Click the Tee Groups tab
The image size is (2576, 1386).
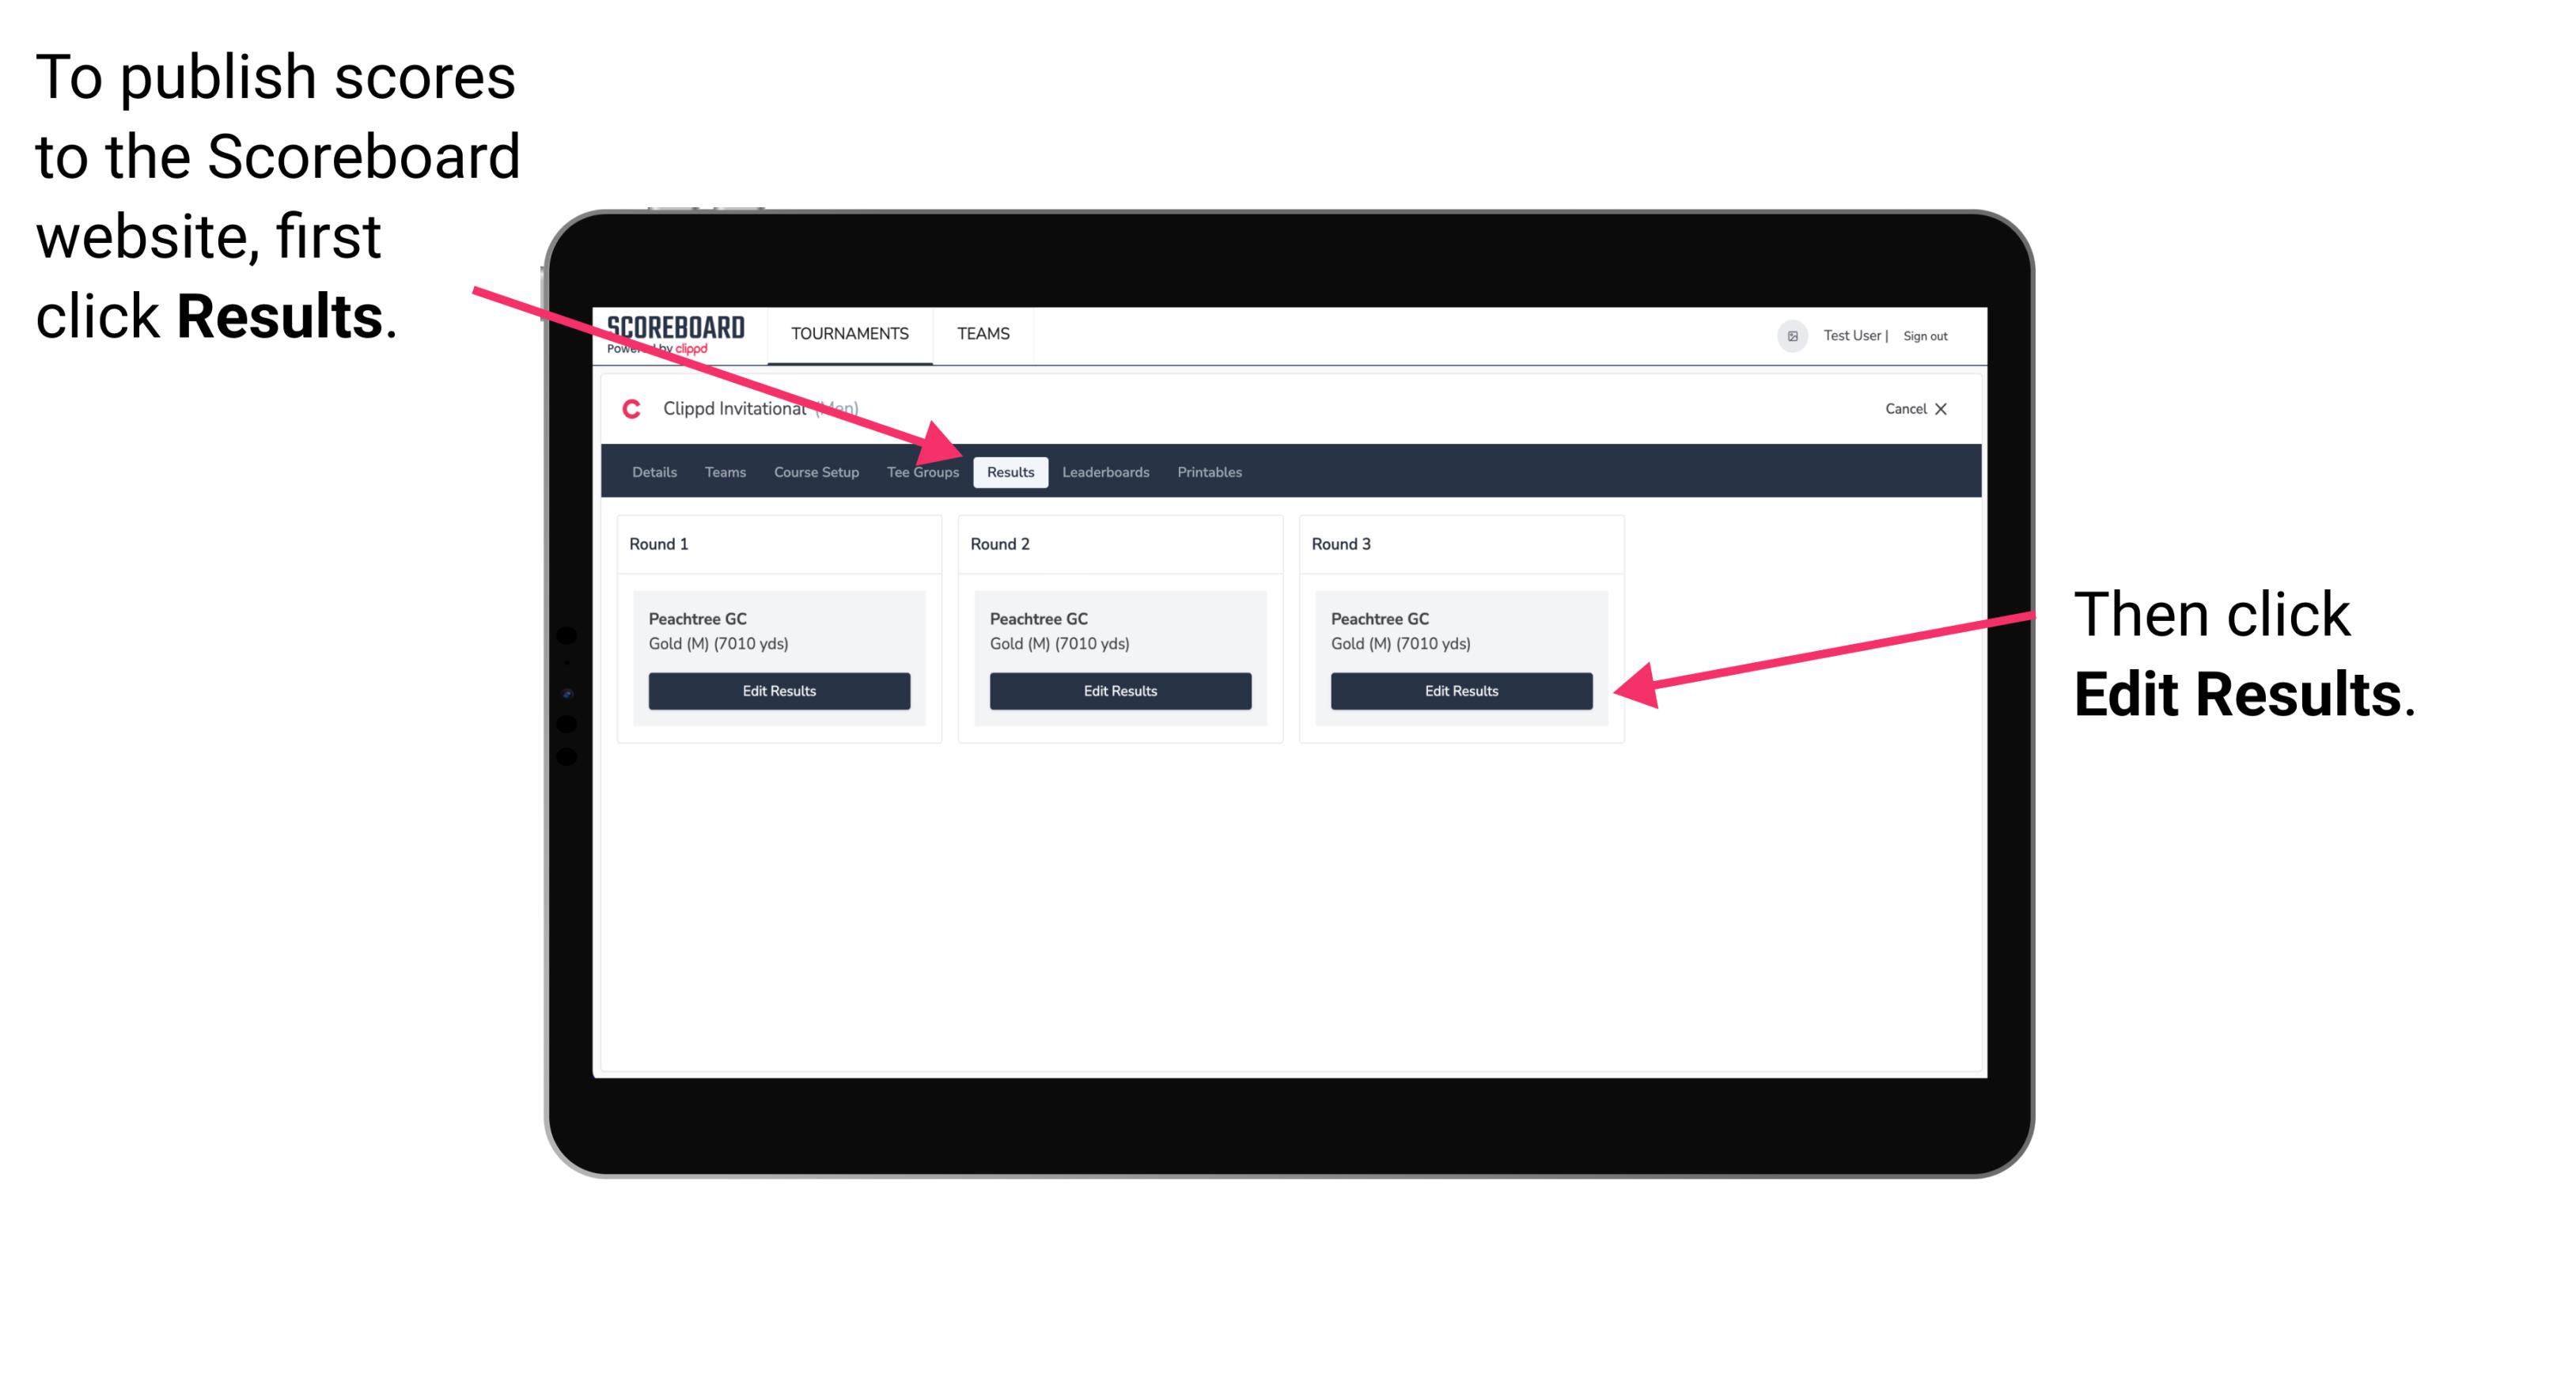(x=922, y=471)
